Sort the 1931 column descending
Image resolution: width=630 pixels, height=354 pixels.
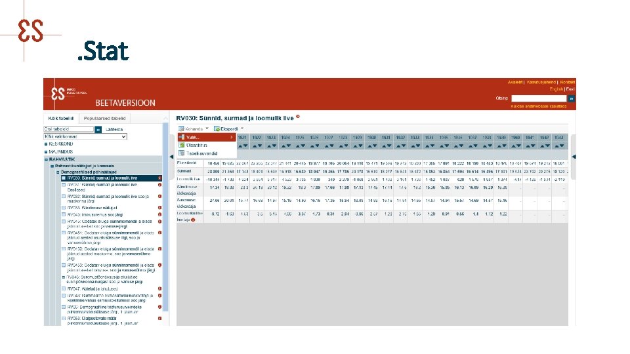click(x=389, y=146)
